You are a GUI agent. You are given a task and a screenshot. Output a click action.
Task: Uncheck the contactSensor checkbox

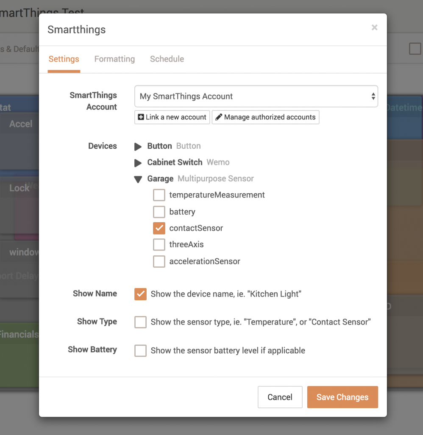point(159,228)
